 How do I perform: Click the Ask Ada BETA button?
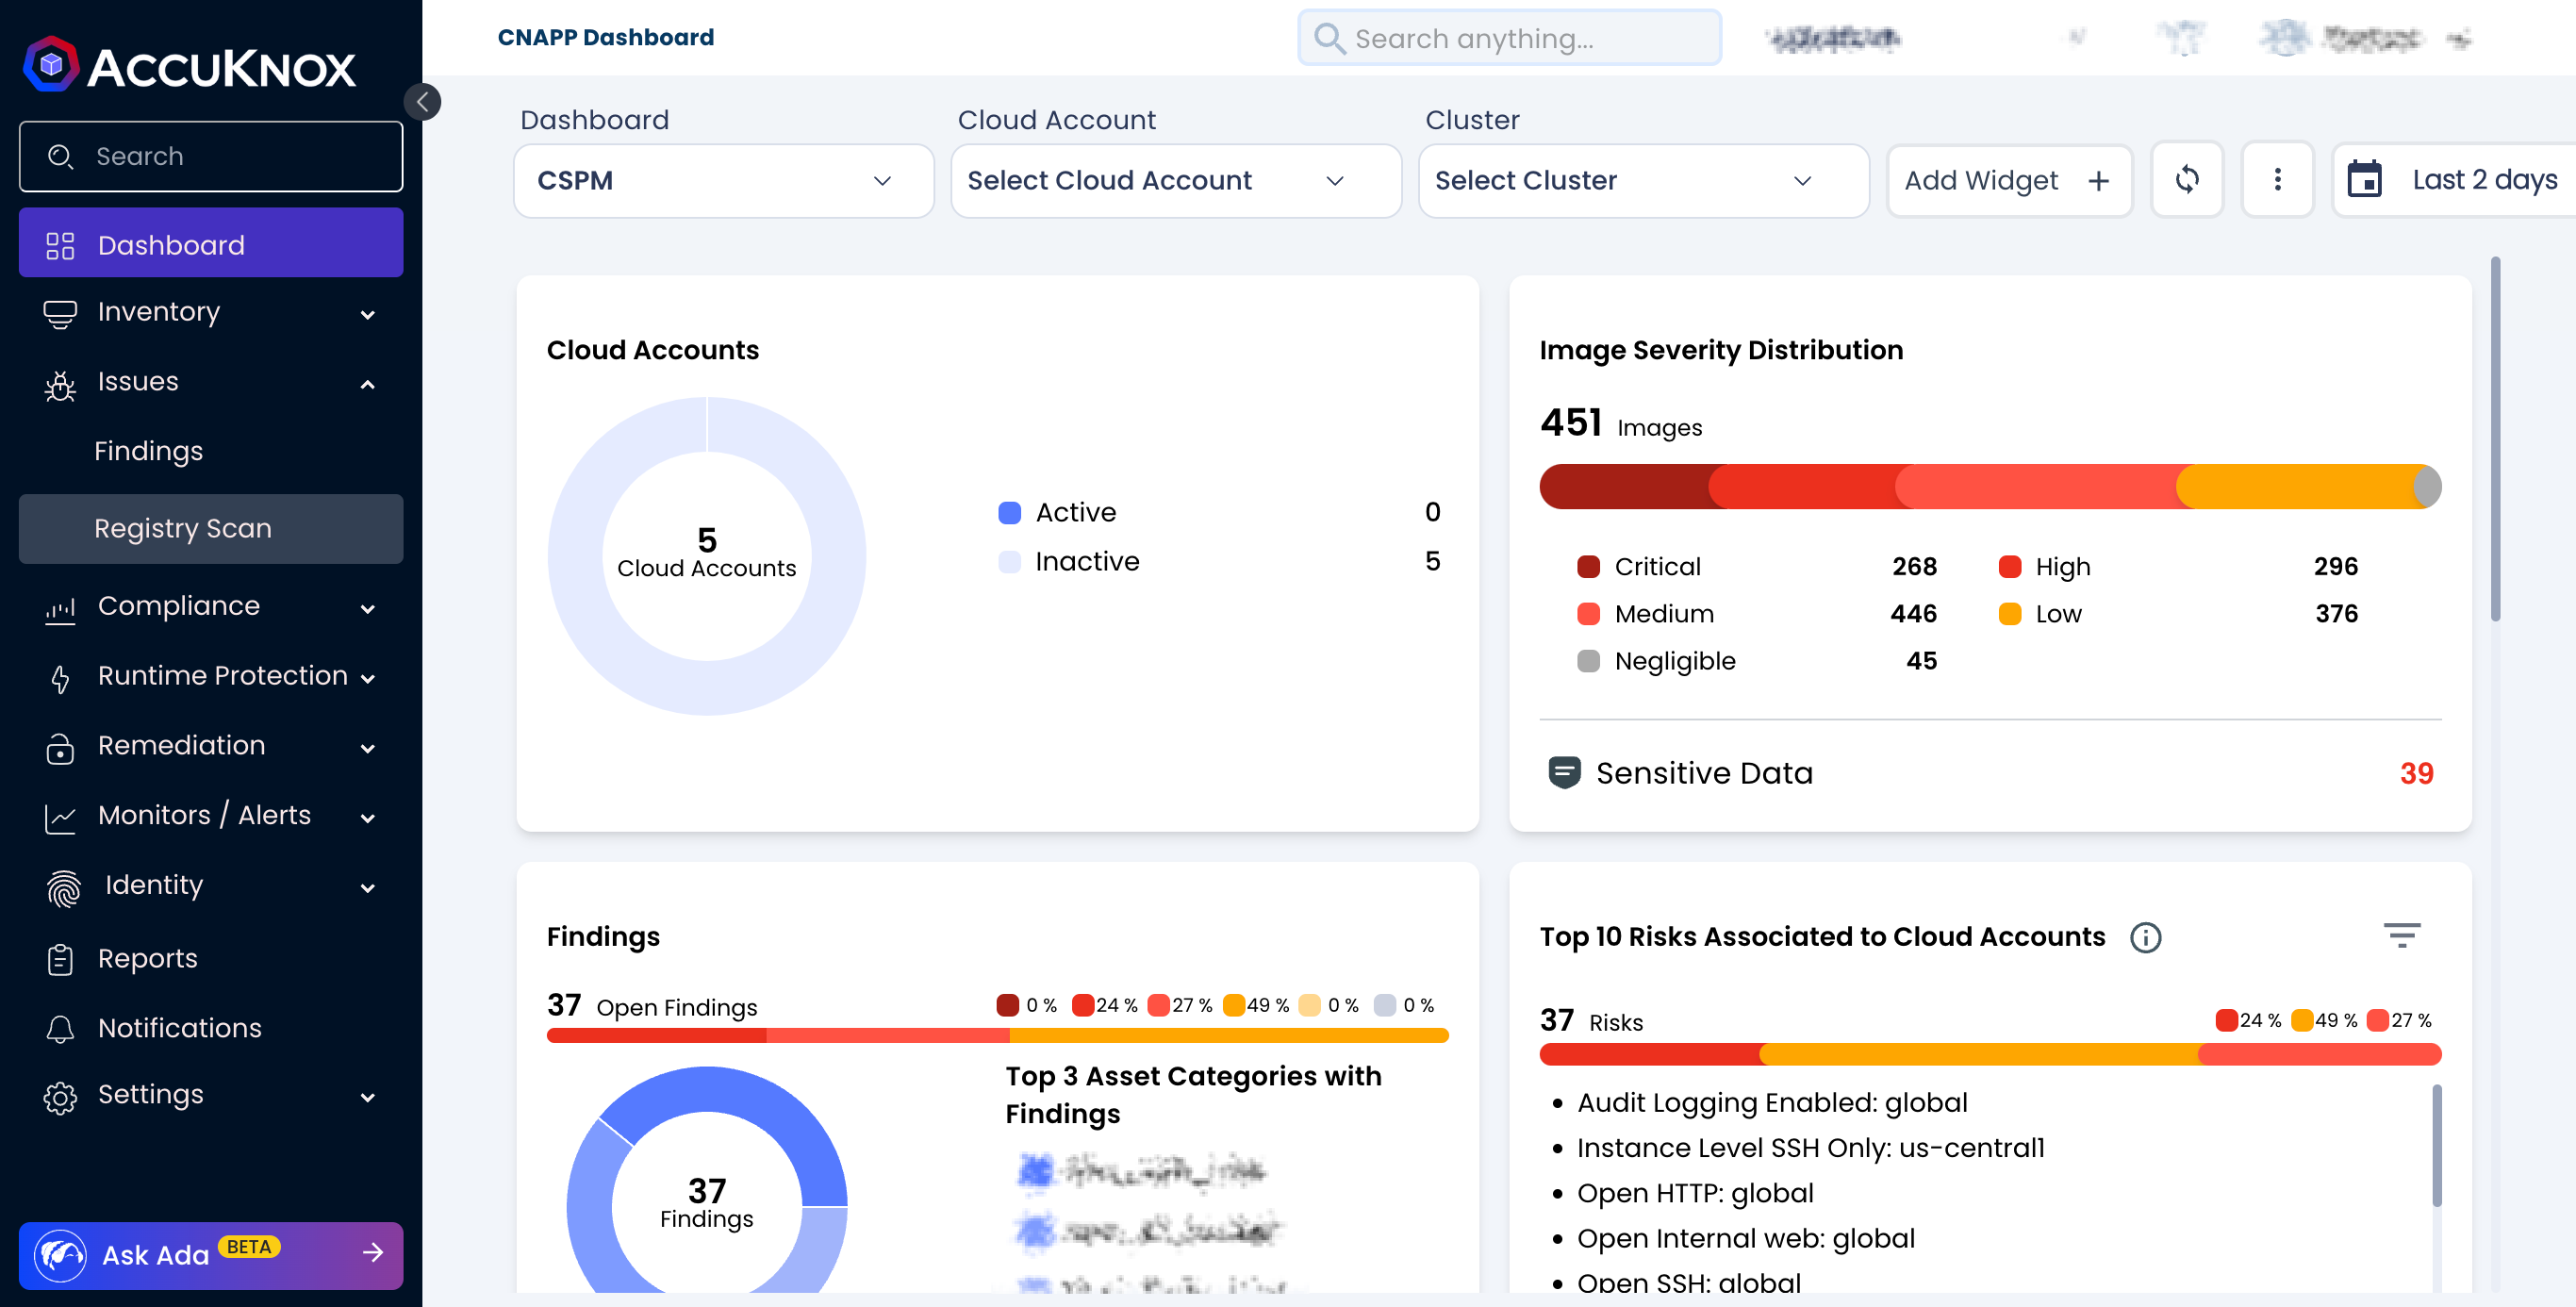(211, 1255)
